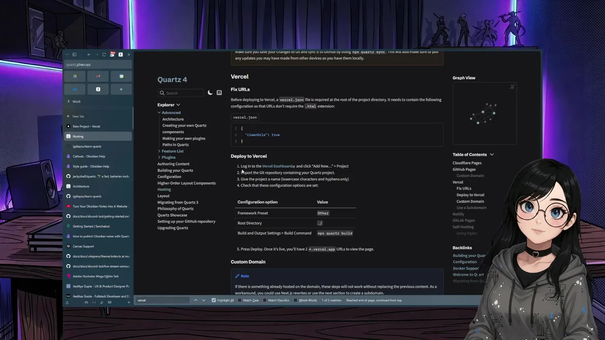The height and width of the screenshot is (340, 605).
Task: Switch to Adobe Illustrator Mega Eğitim Seti tab
Action: pyautogui.click(x=98, y=276)
